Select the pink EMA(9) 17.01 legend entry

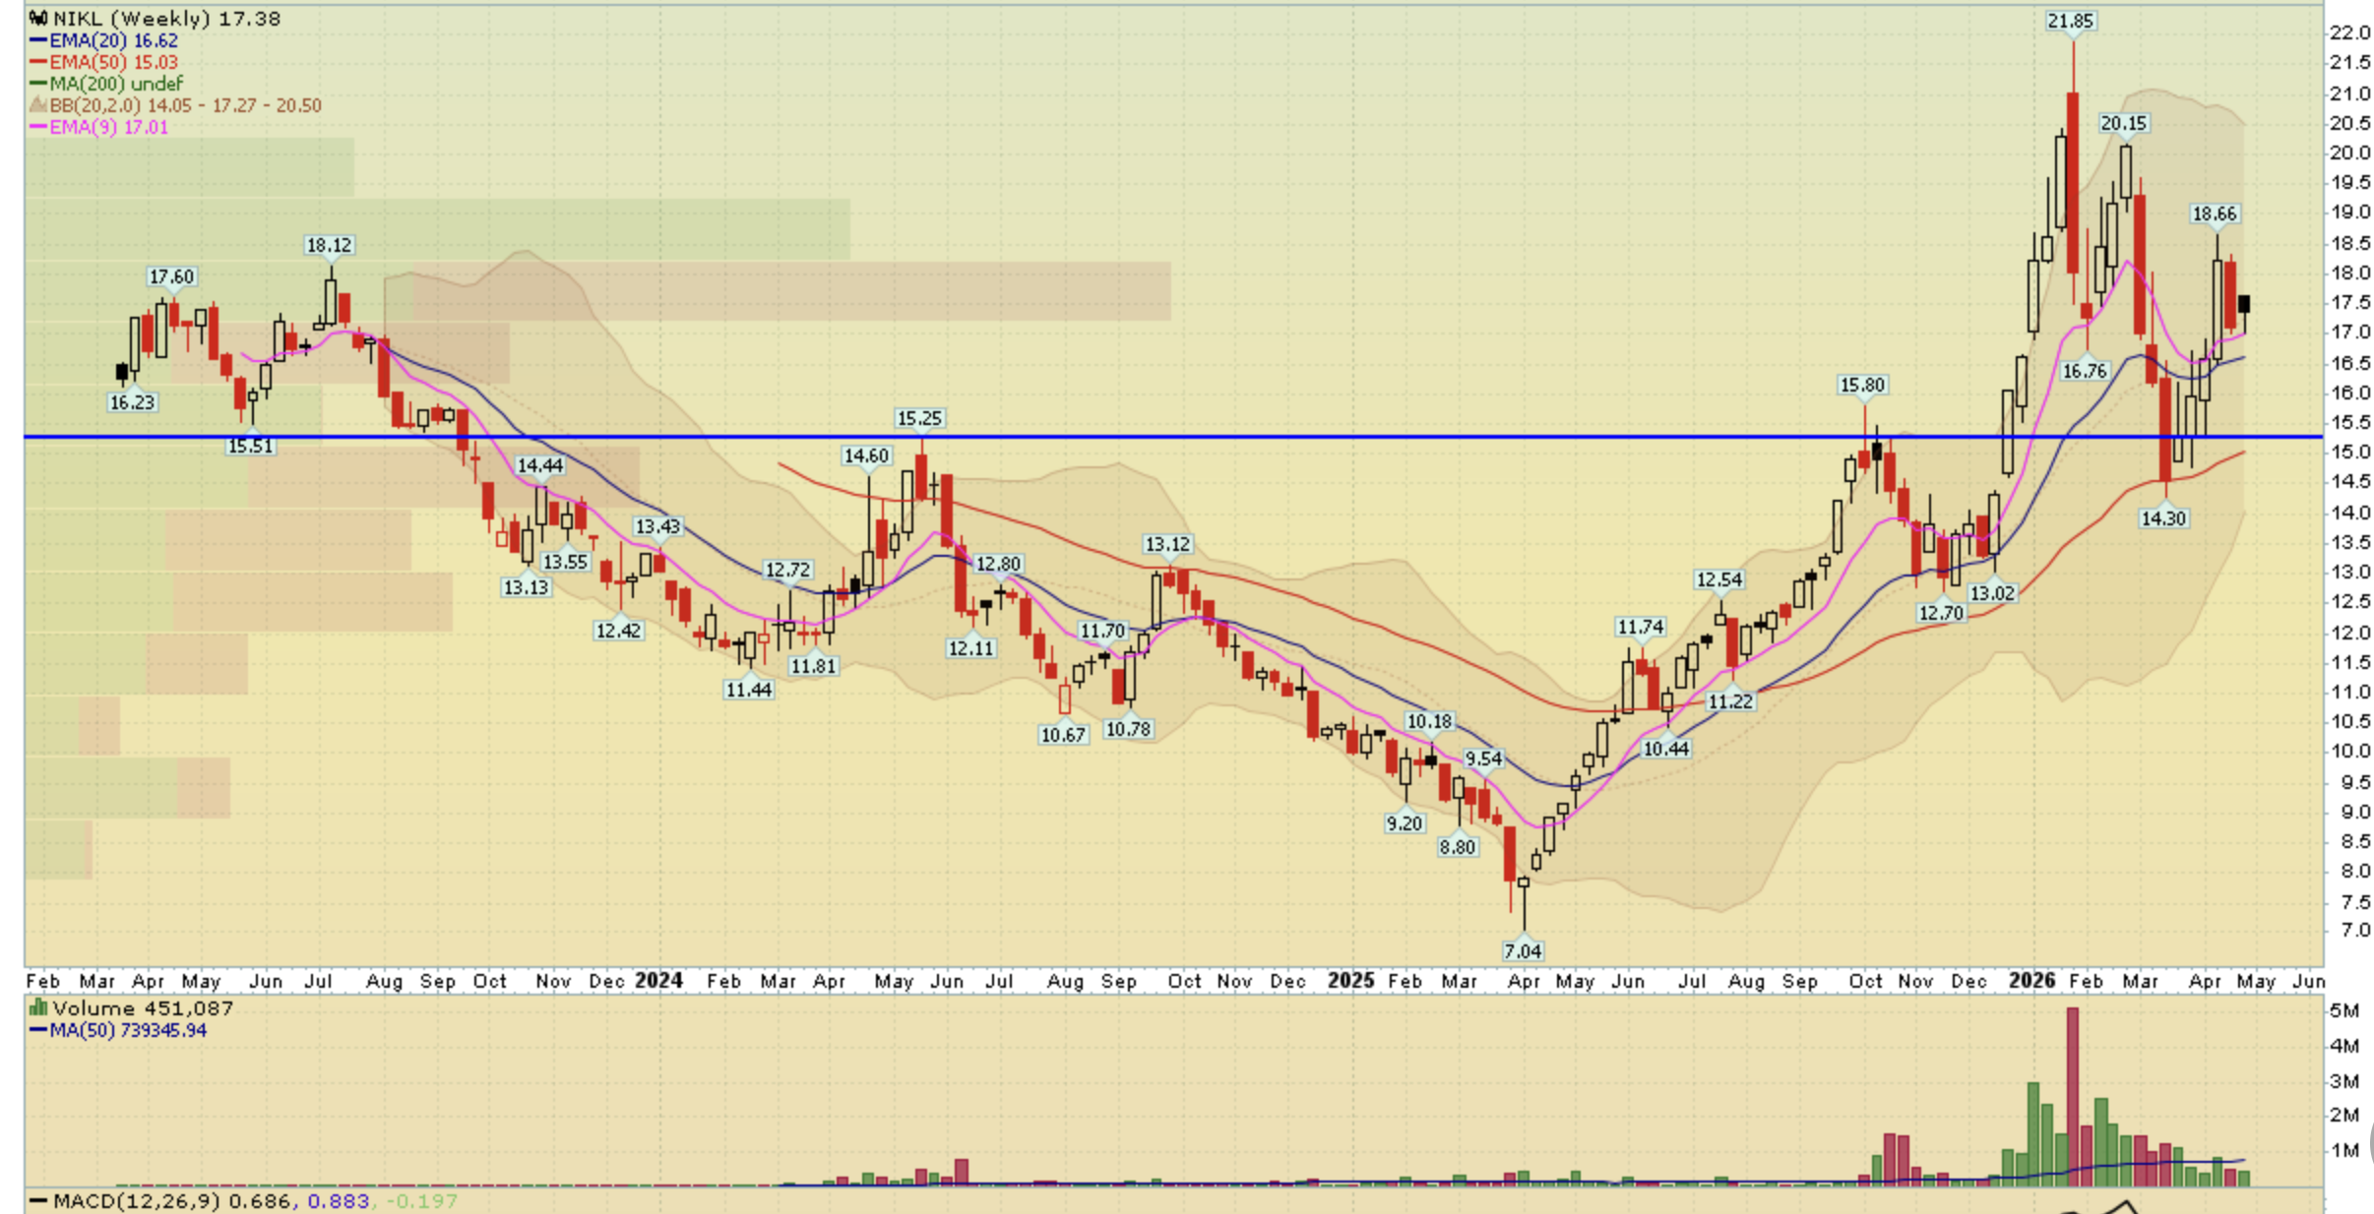pos(99,127)
